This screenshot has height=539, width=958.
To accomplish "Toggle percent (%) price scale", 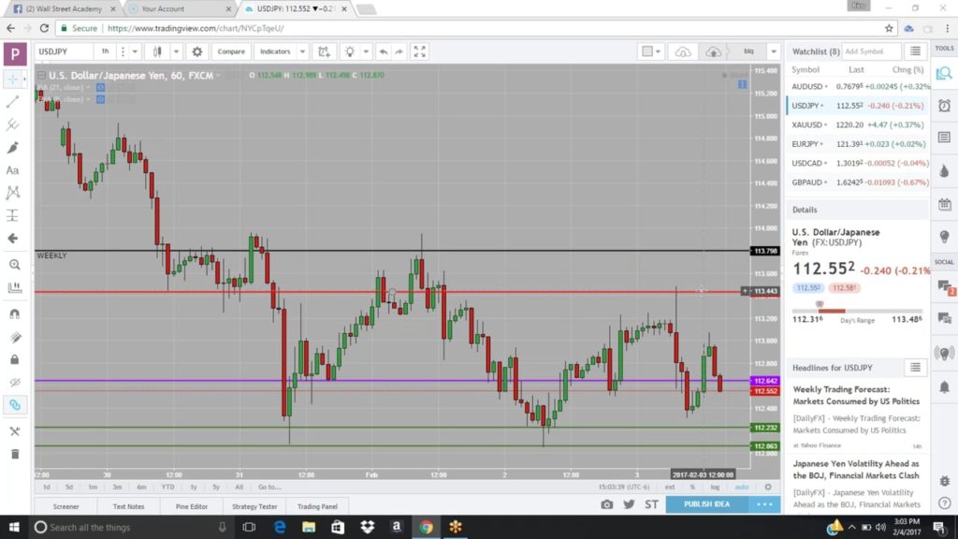I will (x=692, y=487).
